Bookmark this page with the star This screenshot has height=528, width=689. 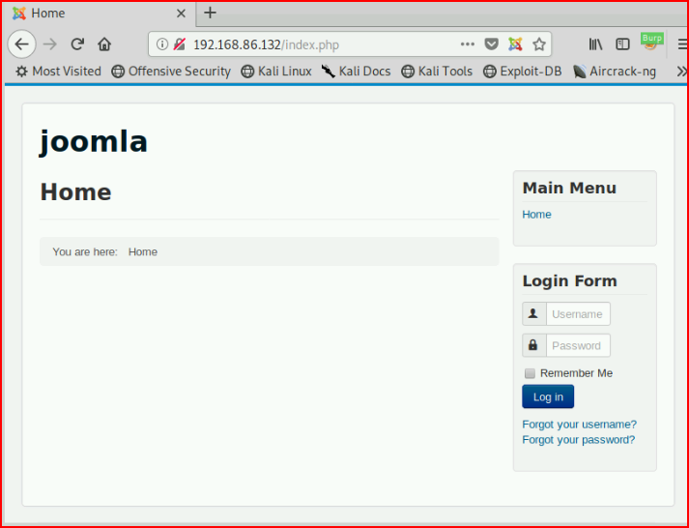[538, 44]
